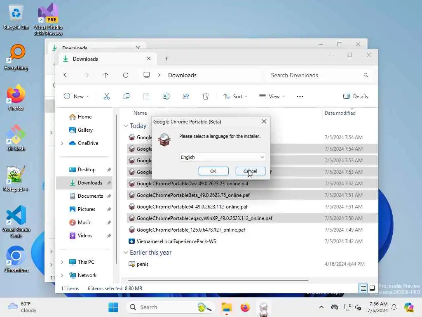
Task: Switch to large thumbnails view icon in status bar
Action: click(x=372, y=289)
